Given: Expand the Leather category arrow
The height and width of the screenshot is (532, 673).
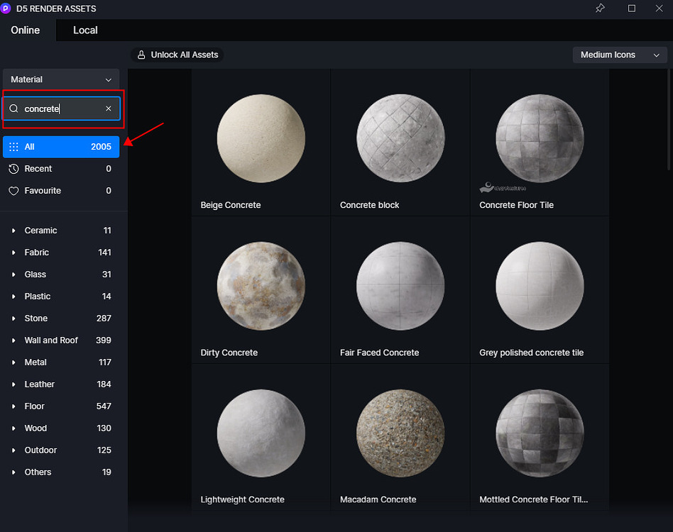Looking at the screenshot, I should point(13,384).
